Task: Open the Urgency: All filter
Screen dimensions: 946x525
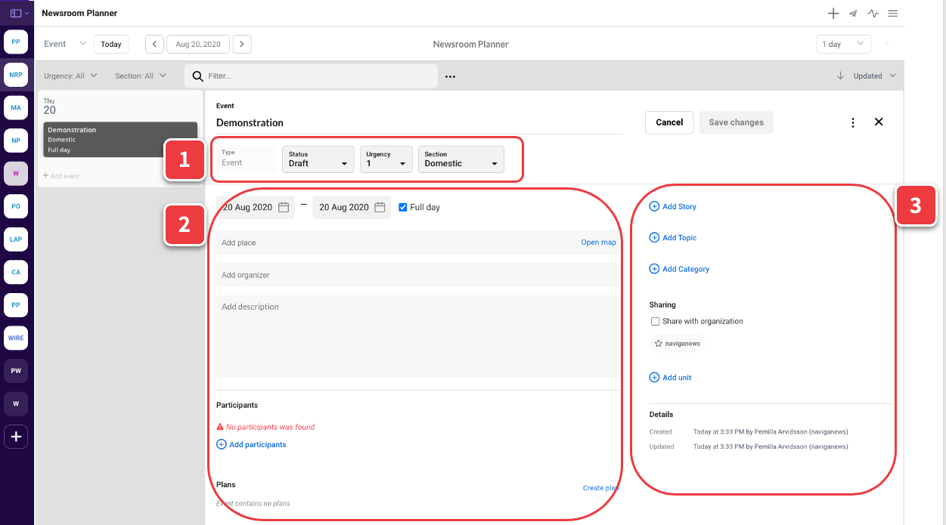Action: tap(70, 76)
